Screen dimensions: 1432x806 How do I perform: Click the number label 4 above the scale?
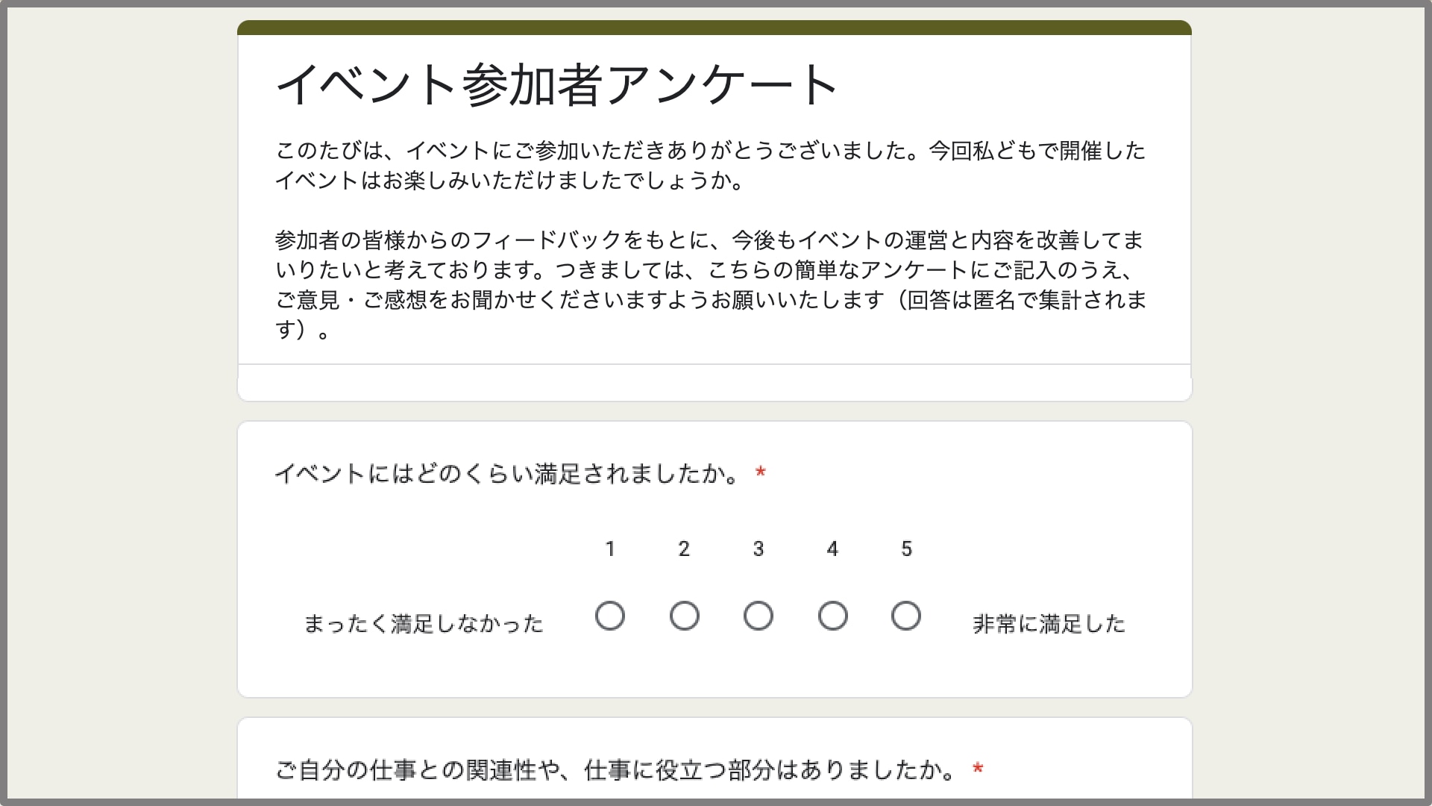(832, 549)
